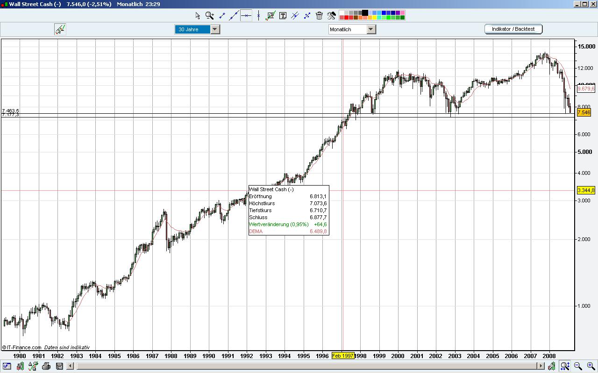This screenshot has height=373, width=598.
Task: Open the Text annotation tool
Action: (283, 15)
